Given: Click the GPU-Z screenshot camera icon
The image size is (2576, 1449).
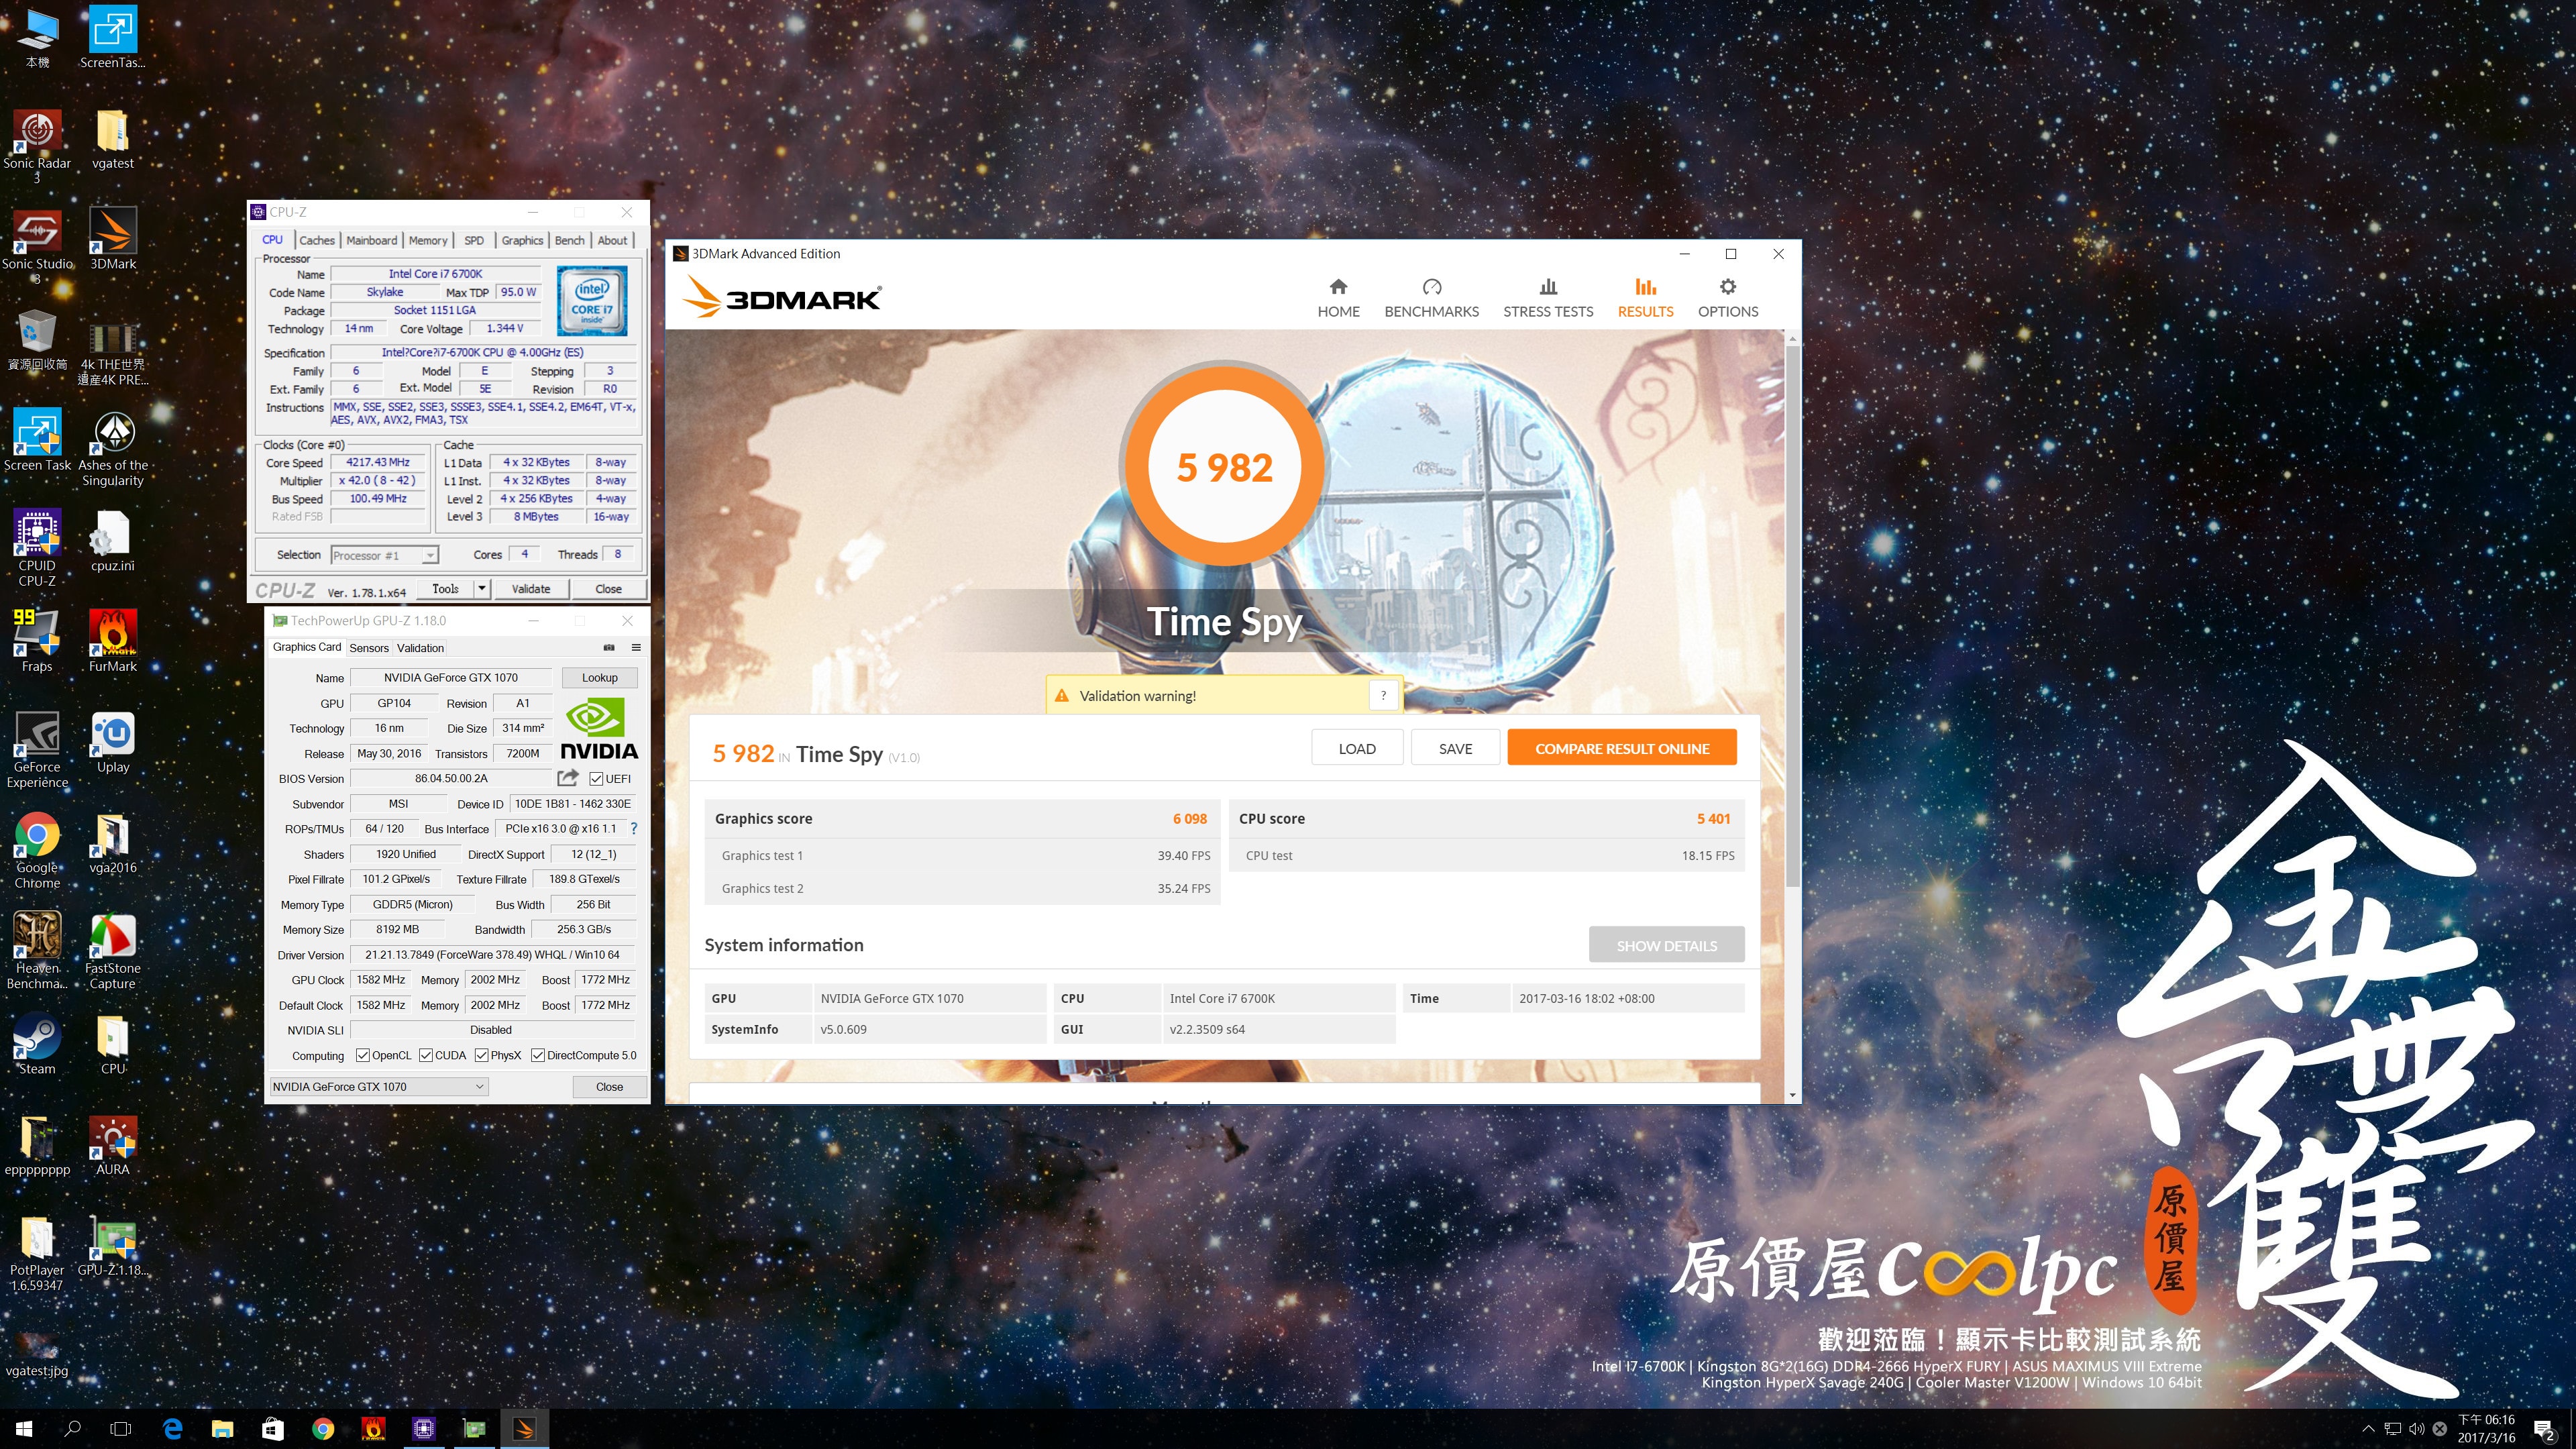Looking at the screenshot, I should (609, 647).
